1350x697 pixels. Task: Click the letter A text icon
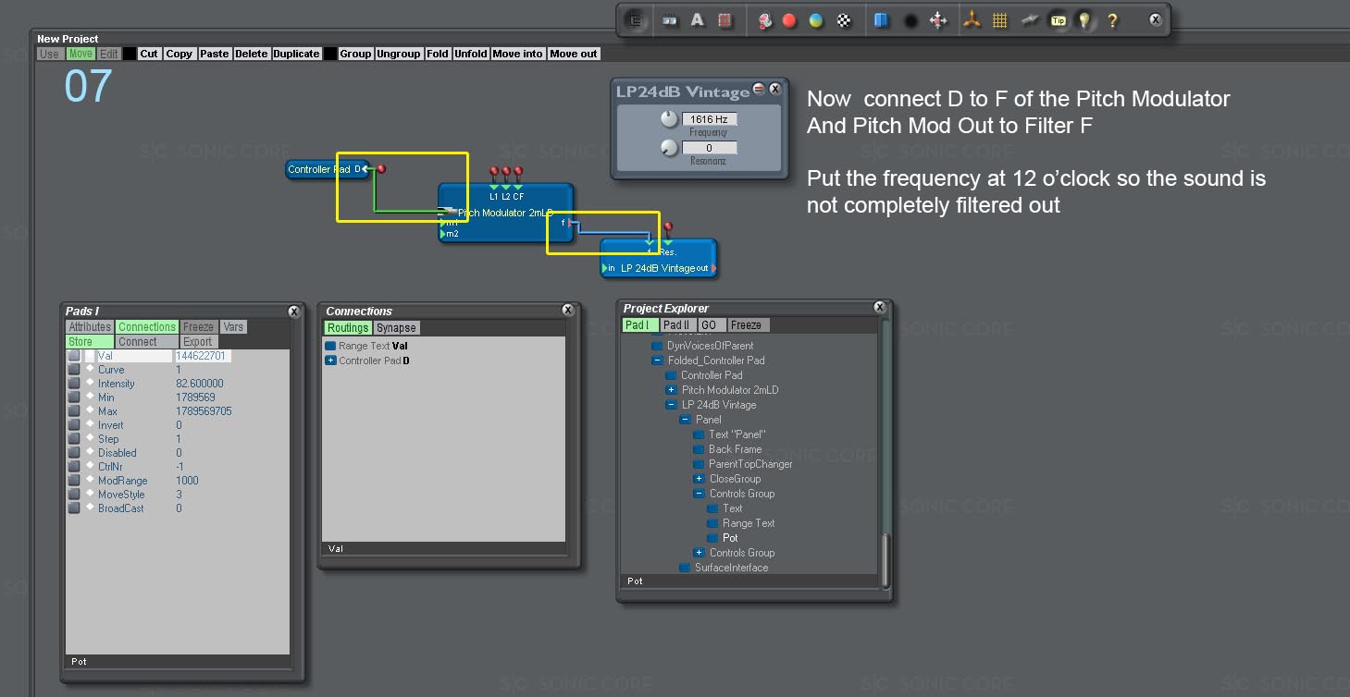pos(698,20)
